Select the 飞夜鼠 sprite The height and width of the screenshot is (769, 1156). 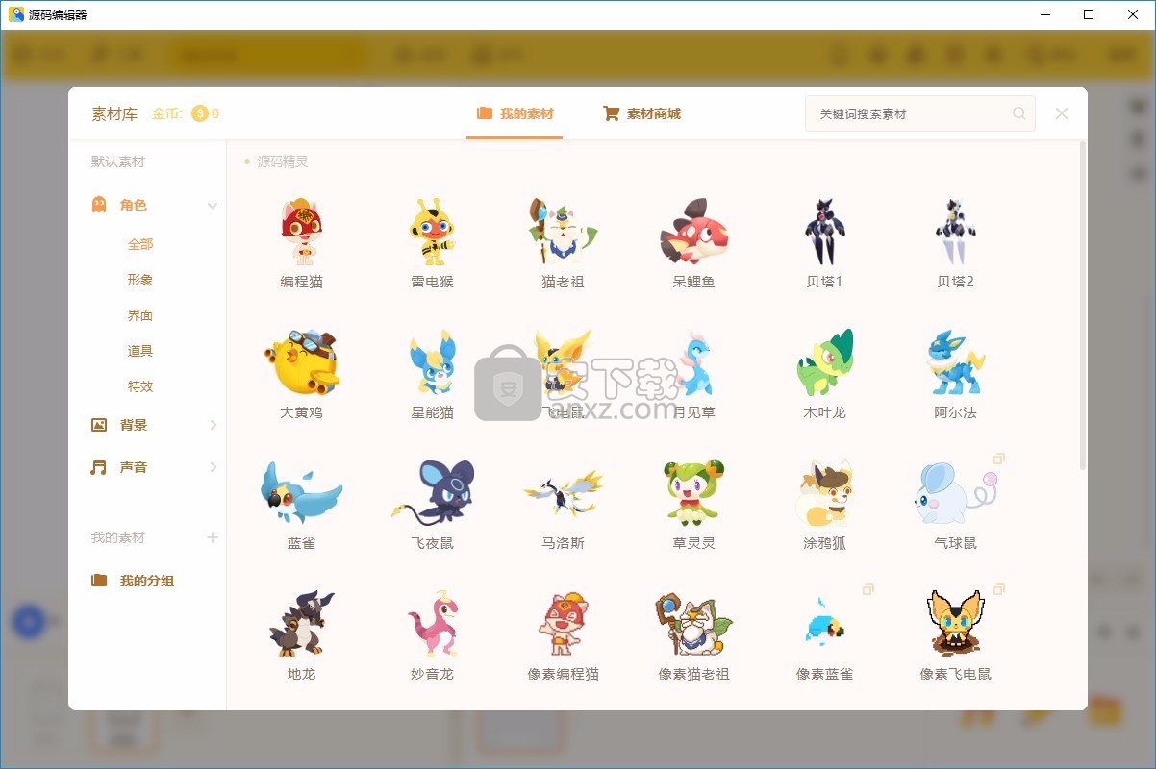coord(433,493)
